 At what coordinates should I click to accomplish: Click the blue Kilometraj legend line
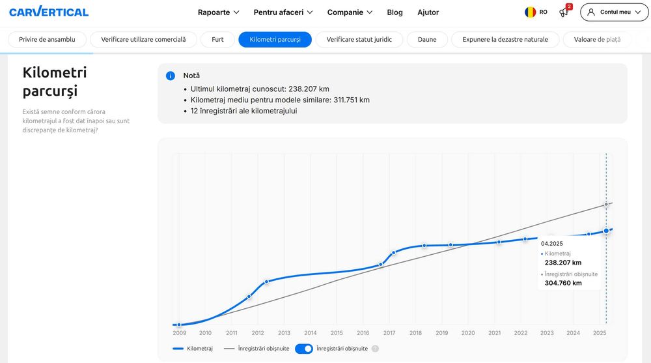(178, 349)
